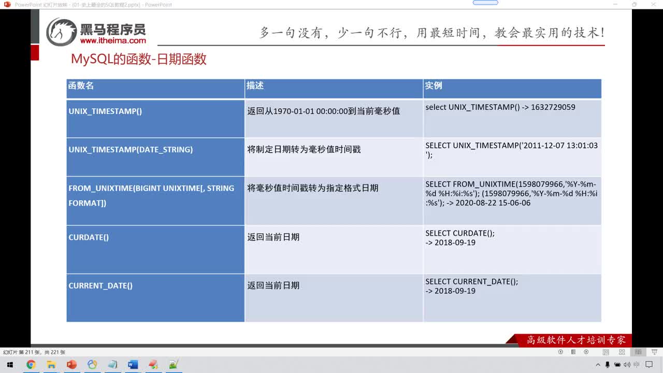Open the volume control tray icon
663x373 pixels.
(627, 365)
